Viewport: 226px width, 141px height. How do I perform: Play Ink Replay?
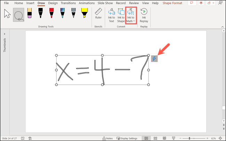point(144,15)
